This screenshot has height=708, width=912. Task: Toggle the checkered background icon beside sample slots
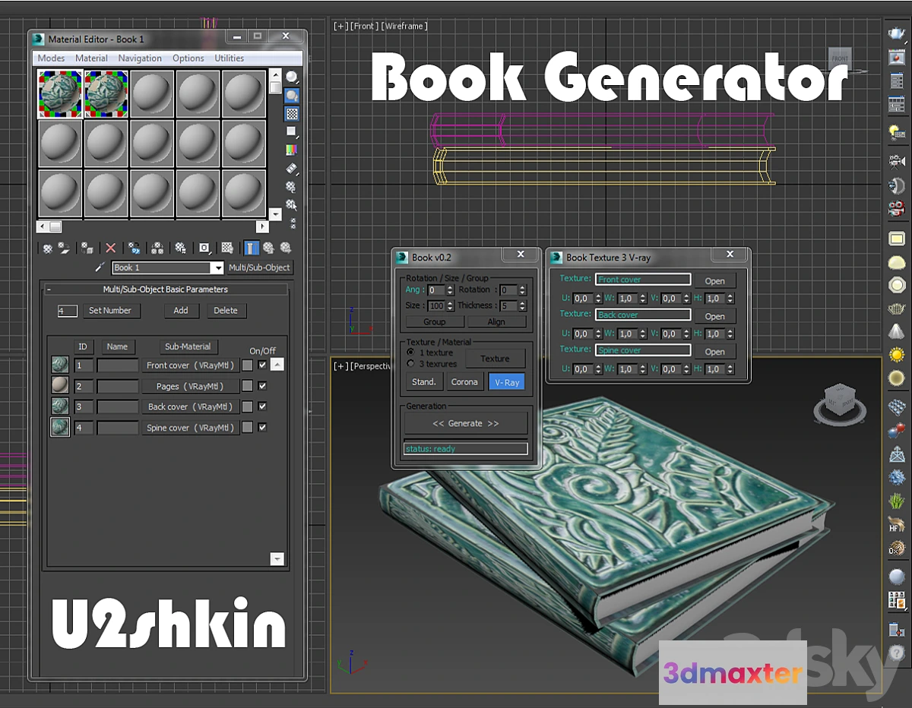point(292,114)
